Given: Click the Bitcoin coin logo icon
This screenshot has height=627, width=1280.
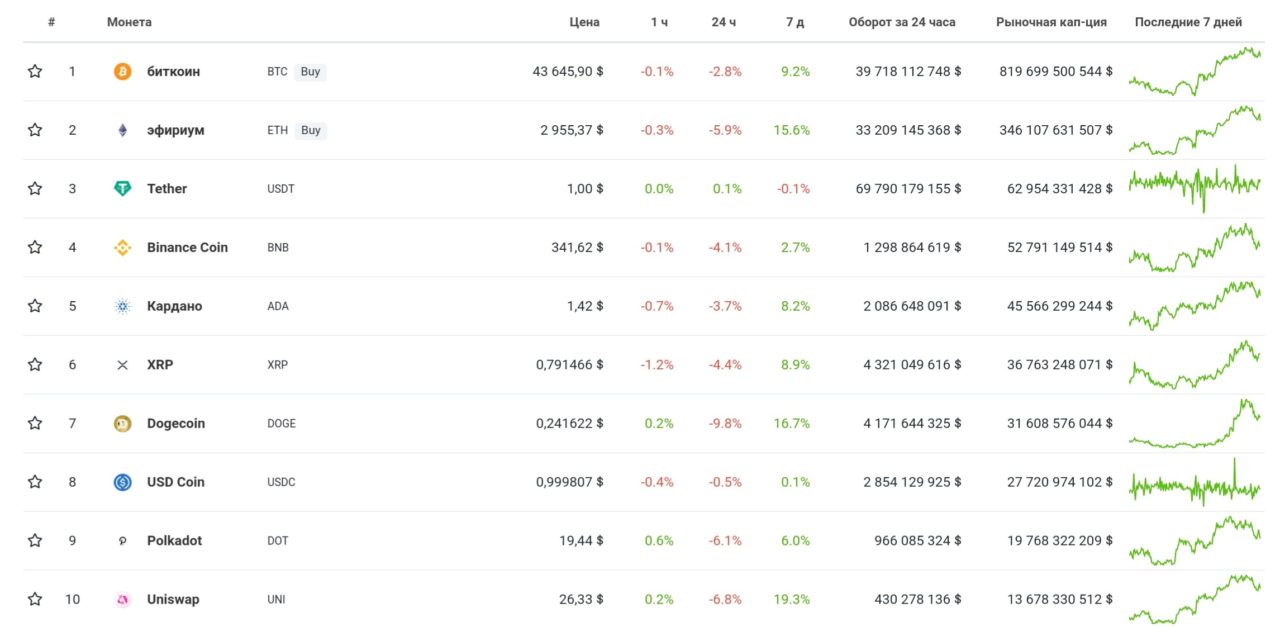Looking at the screenshot, I should click(x=122, y=72).
